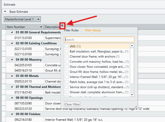This screenshot has height=122, width=165.
Task: Tick the Channel door frame checkbox
Action: 67,56
